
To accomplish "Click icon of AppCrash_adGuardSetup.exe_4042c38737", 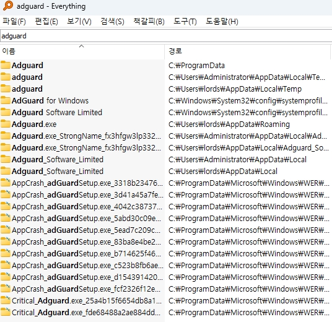I will [x=6, y=206].
